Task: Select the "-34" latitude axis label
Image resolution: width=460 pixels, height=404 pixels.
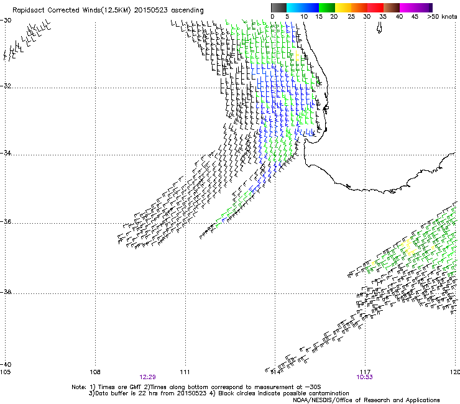Action: (6, 153)
